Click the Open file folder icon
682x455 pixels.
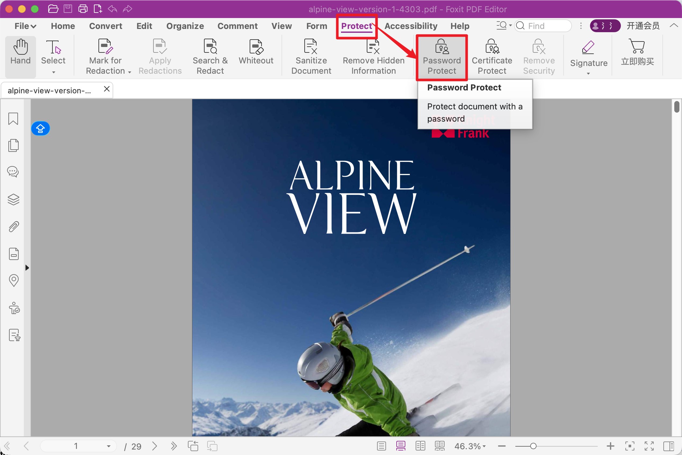click(x=53, y=9)
